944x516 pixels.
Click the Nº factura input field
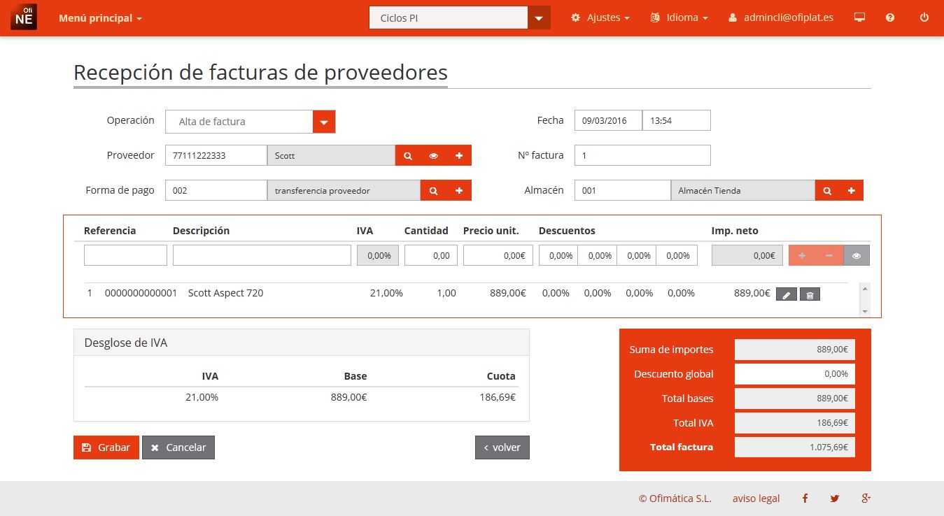point(642,155)
